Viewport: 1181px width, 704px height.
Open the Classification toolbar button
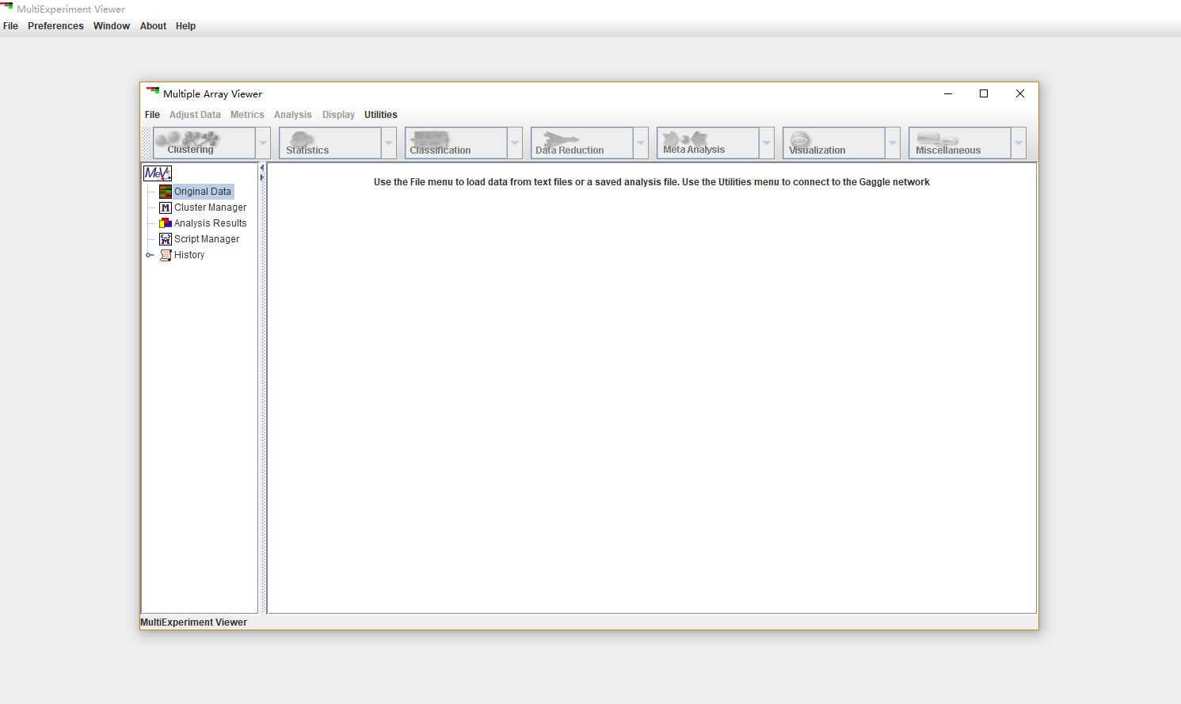(456, 143)
